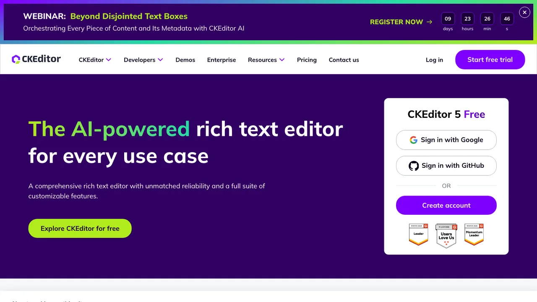Click the GitHub logo in the sign-in button
This screenshot has width=537, height=302.
pyautogui.click(x=414, y=166)
